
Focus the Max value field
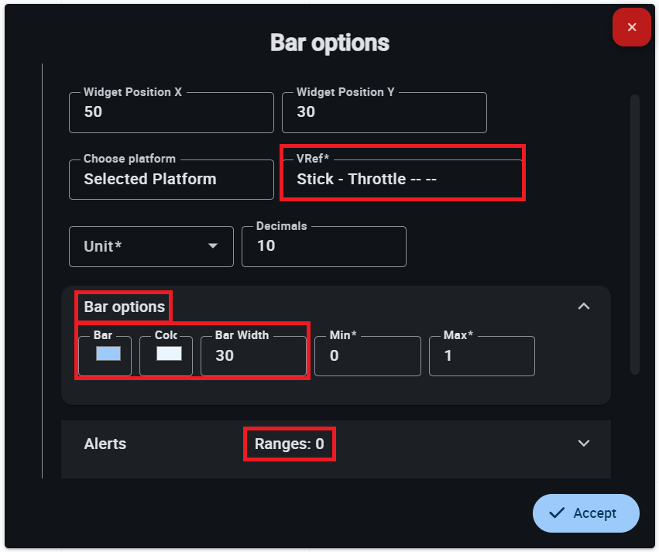point(482,356)
